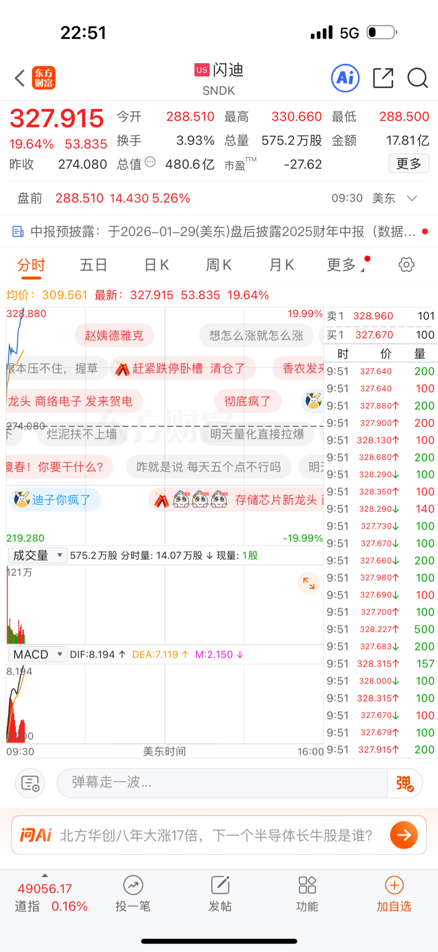The height and width of the screenshot is (952, 438).
Task: Tap the 迪子你疯了 danmaku bubble
Action: [55, 500]
